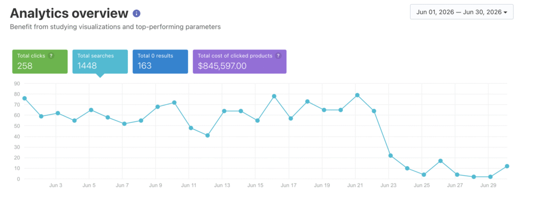Click the Jun 30 final data point
The width and height of the screenshot is (535, 200).
coord(507,166)
